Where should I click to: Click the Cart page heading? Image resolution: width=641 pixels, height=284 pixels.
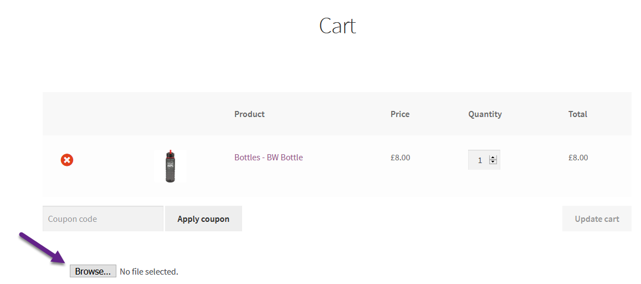pyautogui.click(x=337, y=26)
